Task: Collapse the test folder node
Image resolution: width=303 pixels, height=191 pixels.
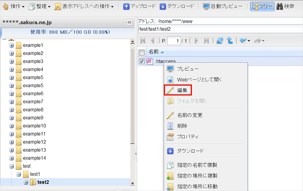Action: [x=12, y=166]
